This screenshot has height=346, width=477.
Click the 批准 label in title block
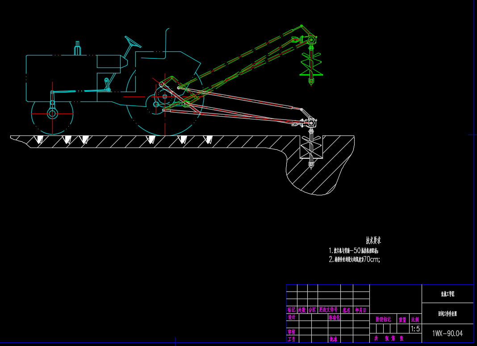[333, 339]
